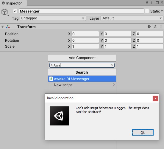The image size is (164, 149).
Task: Click the Inspector lock icon
Action: point(147,2)
